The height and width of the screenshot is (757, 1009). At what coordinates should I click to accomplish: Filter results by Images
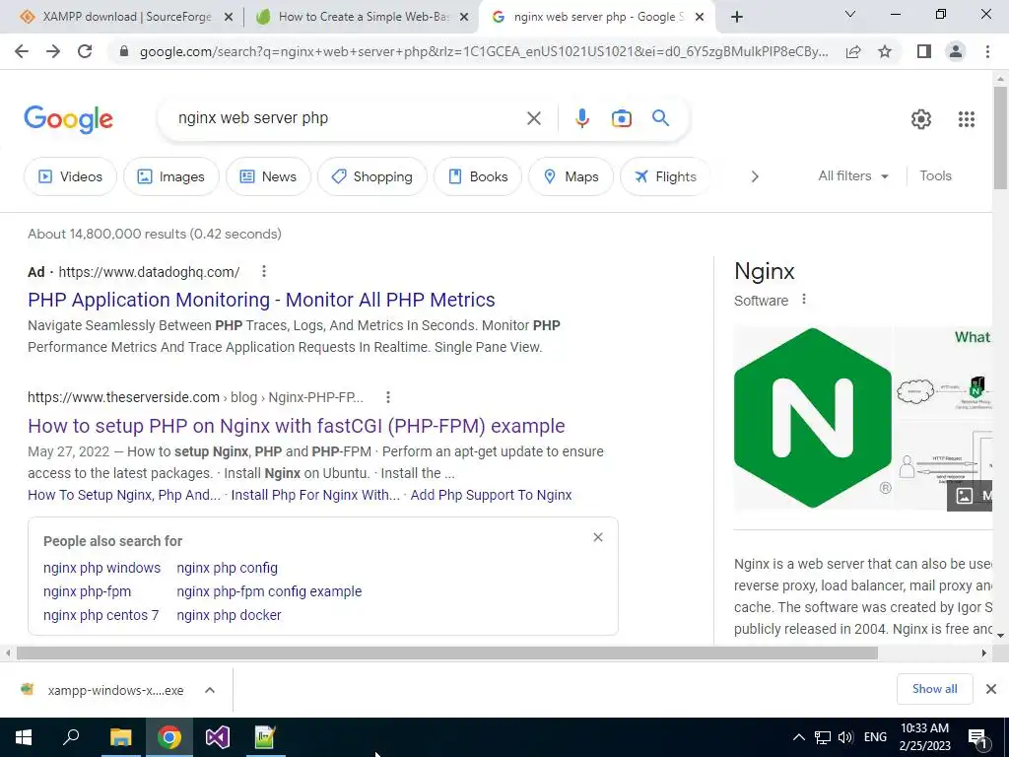tap(171, 176)
